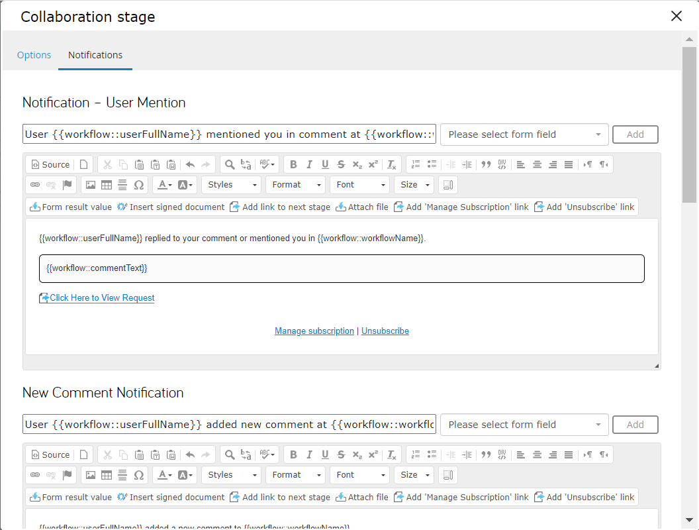This screenshot has width=699, height=530.
Task: Open form field selector for User Mention
Action: (x=524, y=134)
